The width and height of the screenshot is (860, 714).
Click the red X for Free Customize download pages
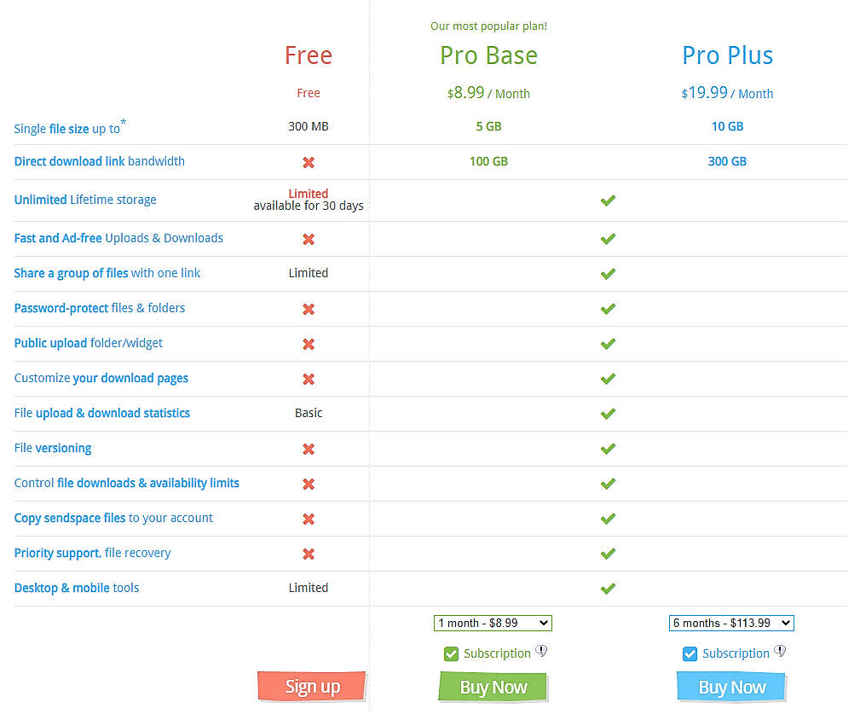(x=308, y=378)
